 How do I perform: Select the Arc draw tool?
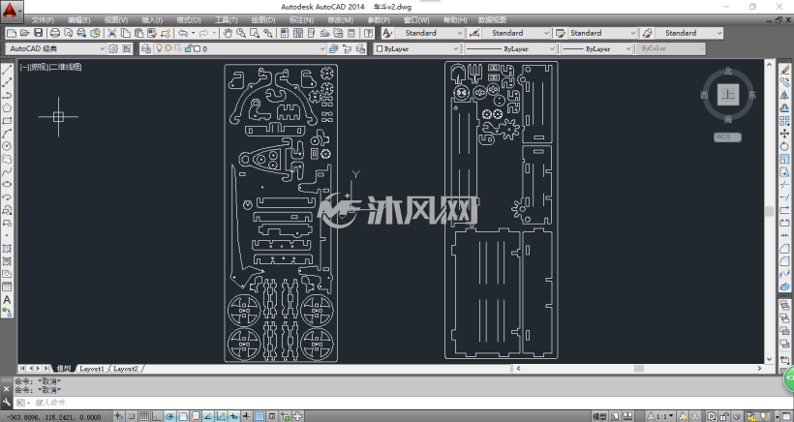tap(7, 134)
